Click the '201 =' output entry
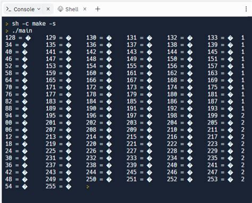252x203 pixels. point(58,122)
